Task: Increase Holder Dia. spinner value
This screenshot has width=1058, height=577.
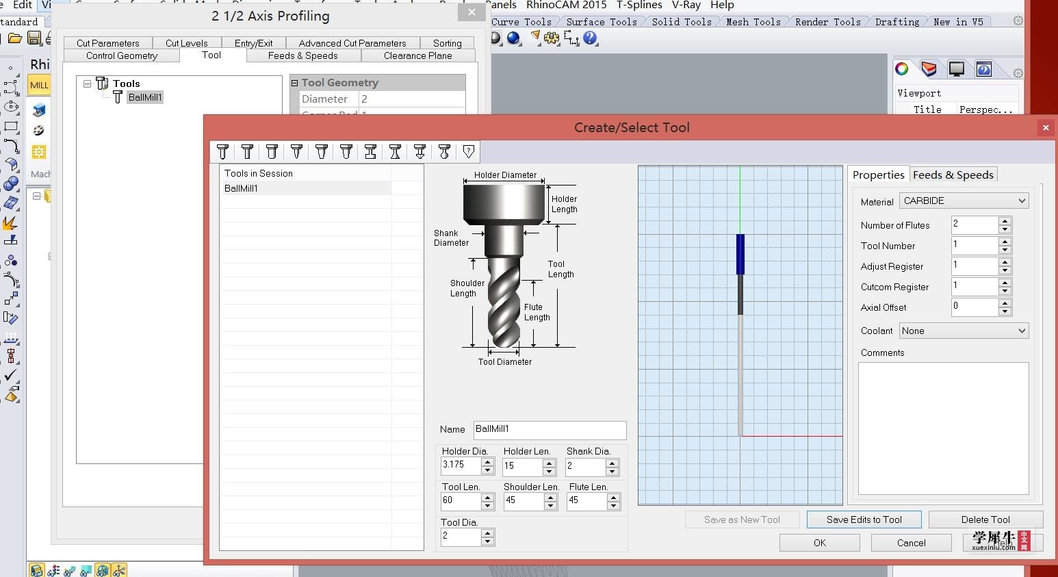Action: click(x=487, y=462)
